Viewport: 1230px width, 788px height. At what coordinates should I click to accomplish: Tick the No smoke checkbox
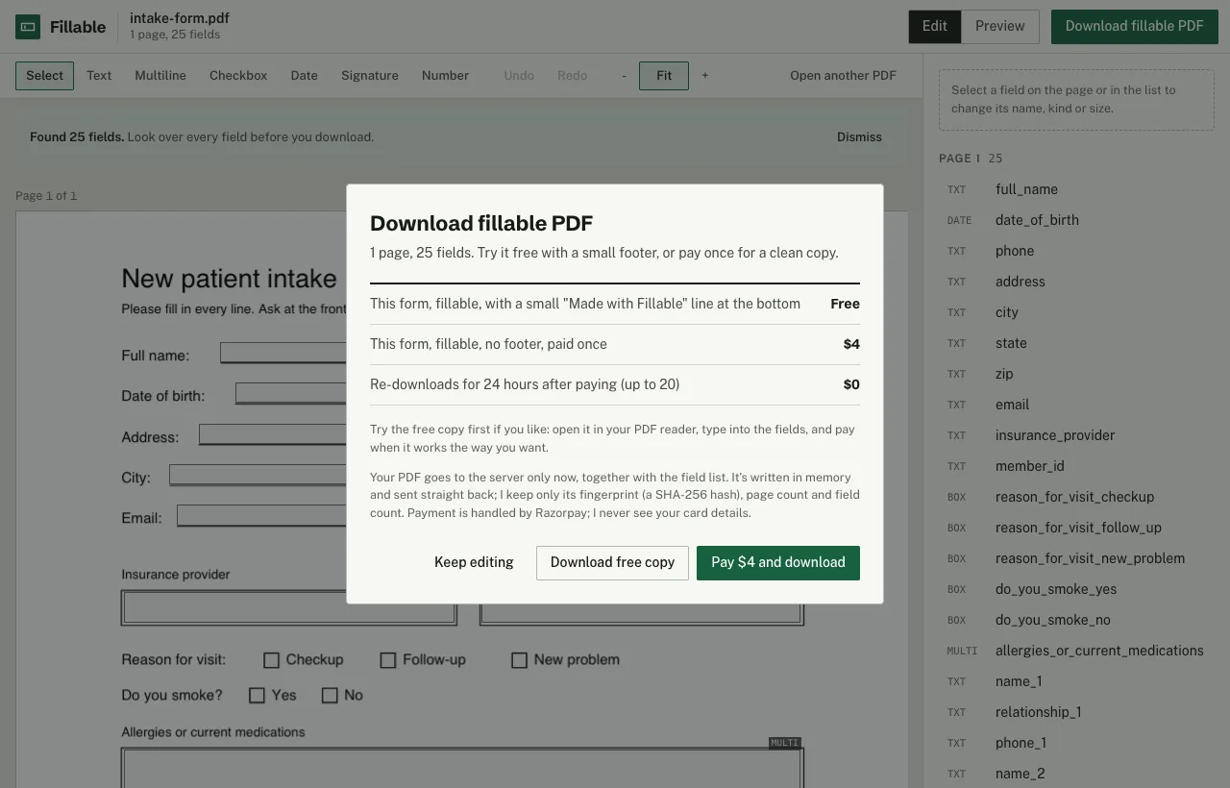[330, 696]
